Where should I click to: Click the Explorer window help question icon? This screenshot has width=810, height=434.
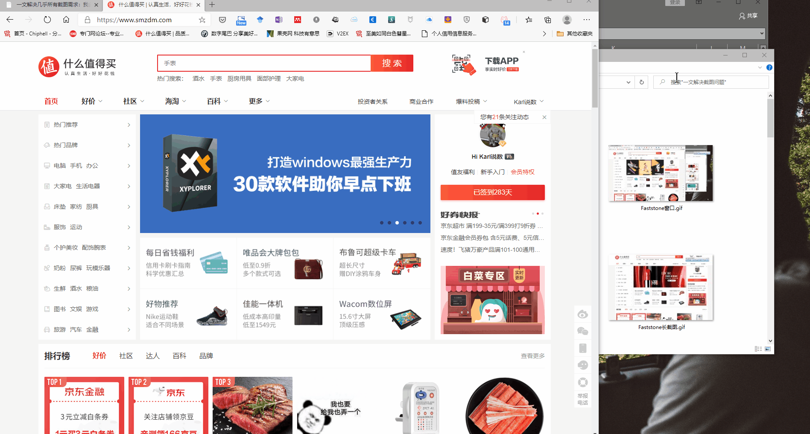coord(769,67)
